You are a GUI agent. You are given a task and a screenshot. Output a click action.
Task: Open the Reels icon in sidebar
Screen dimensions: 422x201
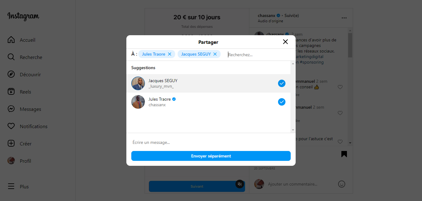[x=11, y=92]
